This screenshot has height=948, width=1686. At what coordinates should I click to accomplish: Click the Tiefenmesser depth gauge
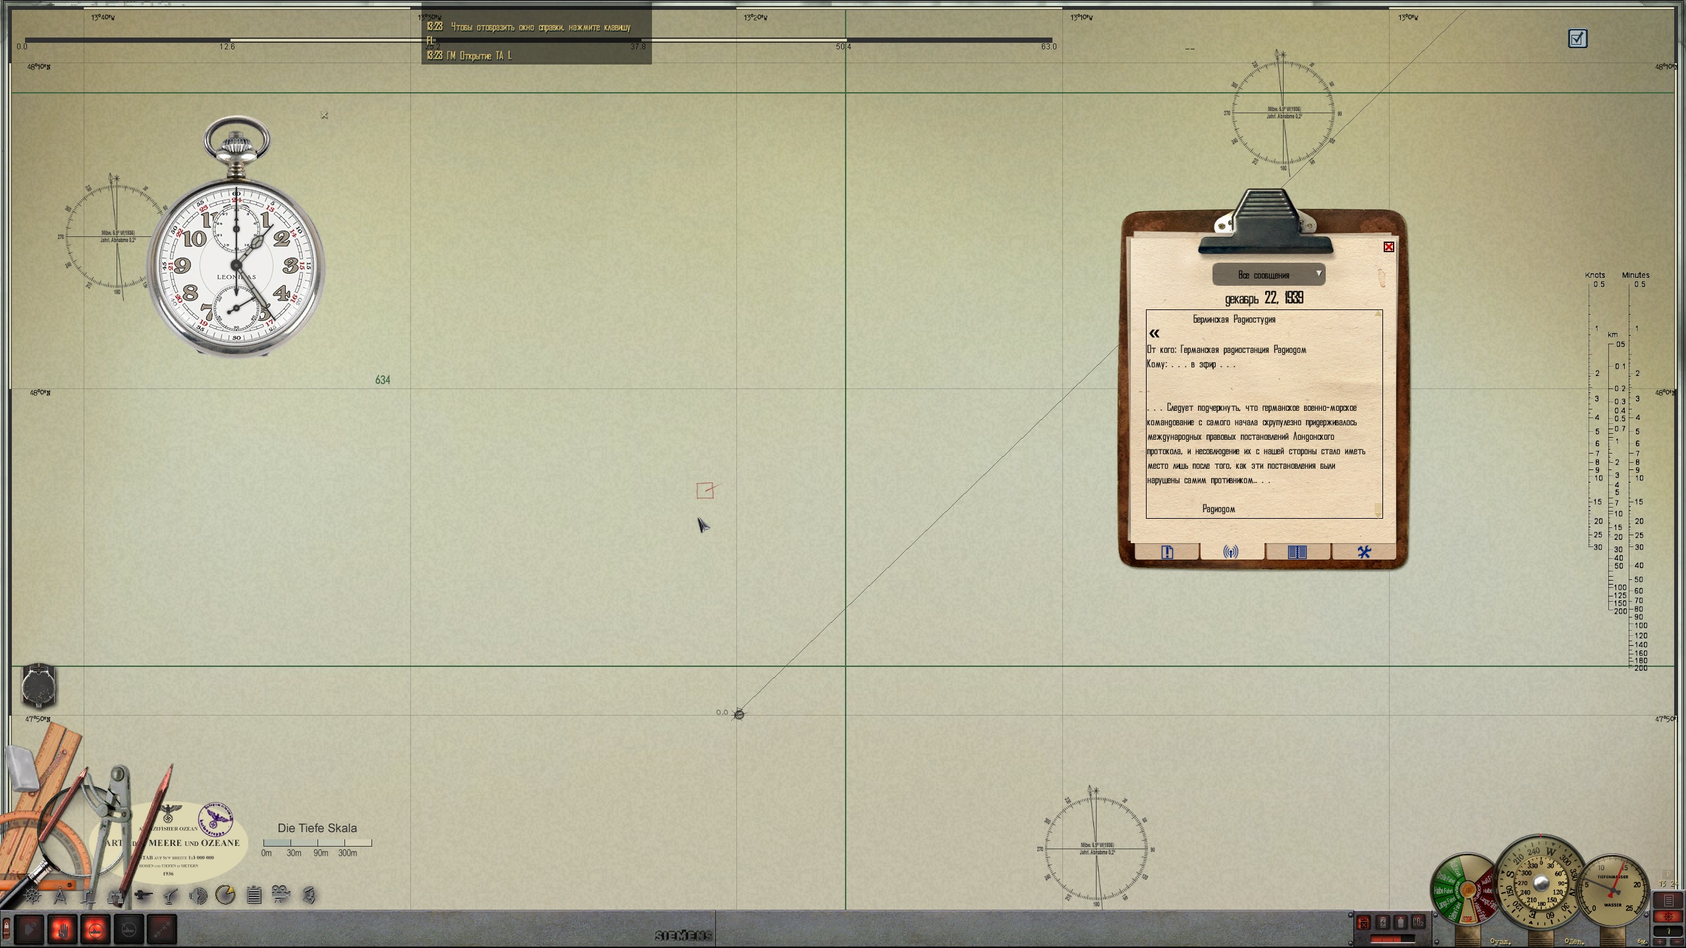(x=1613, y=889)
